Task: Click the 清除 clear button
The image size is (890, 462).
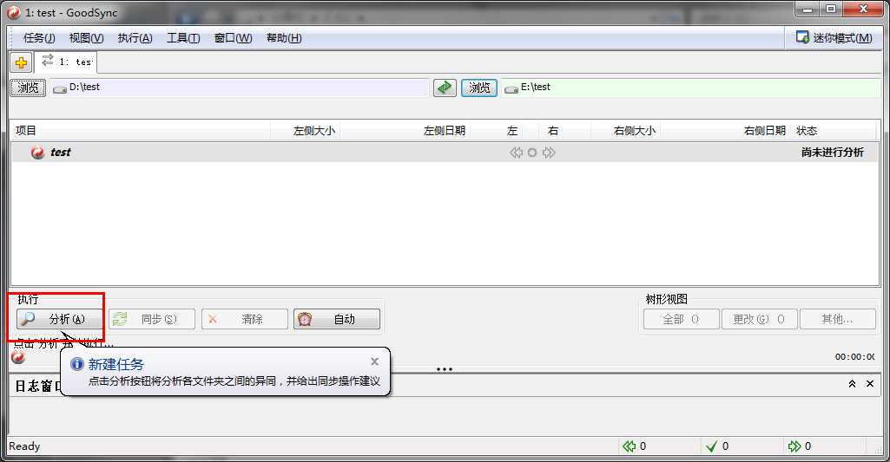Action: 244,319
